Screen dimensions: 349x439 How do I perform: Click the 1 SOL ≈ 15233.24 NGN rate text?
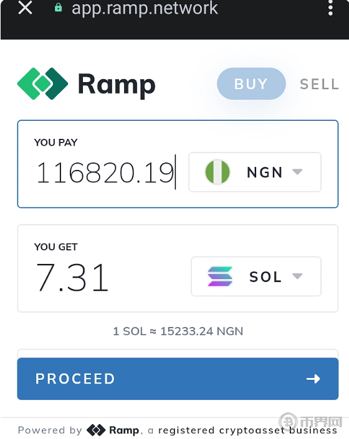(178, 331)
